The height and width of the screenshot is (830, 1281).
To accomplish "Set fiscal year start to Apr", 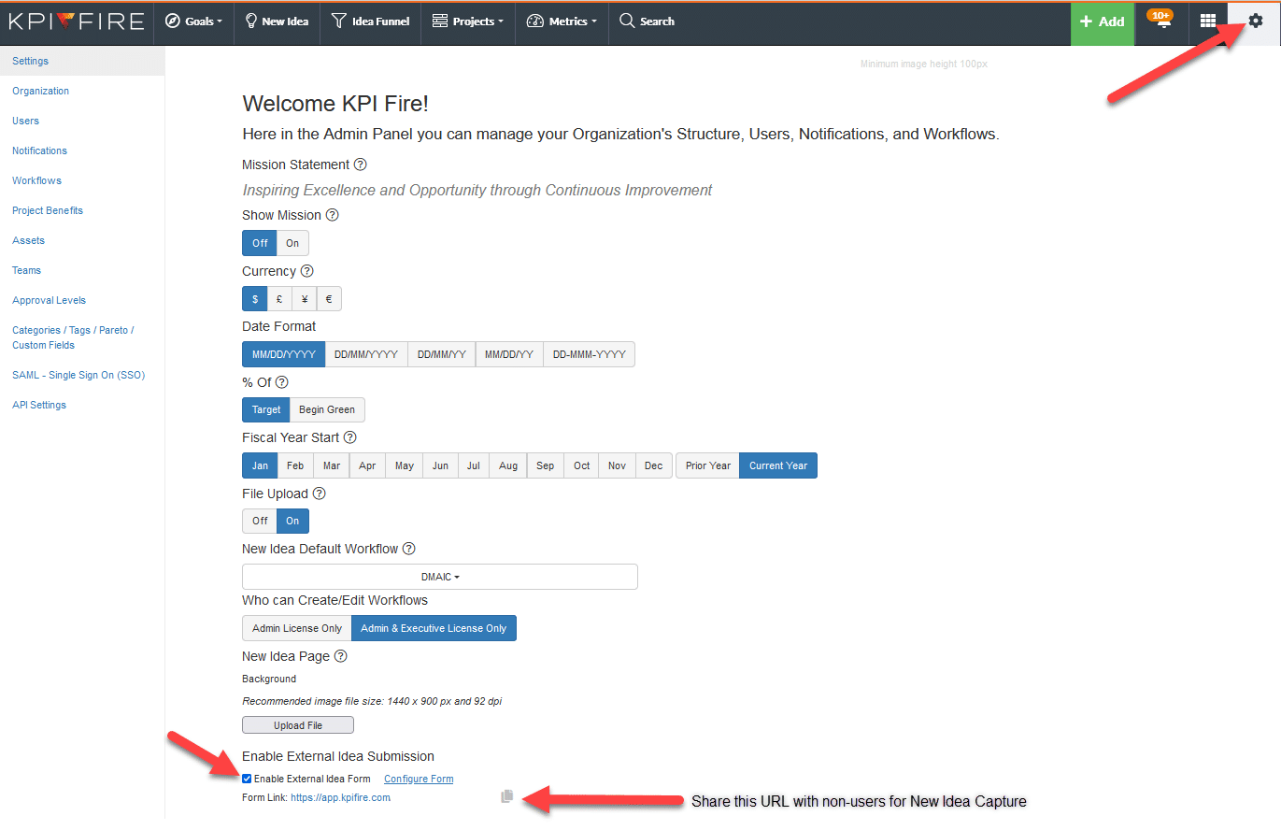I will pos(367,465).
